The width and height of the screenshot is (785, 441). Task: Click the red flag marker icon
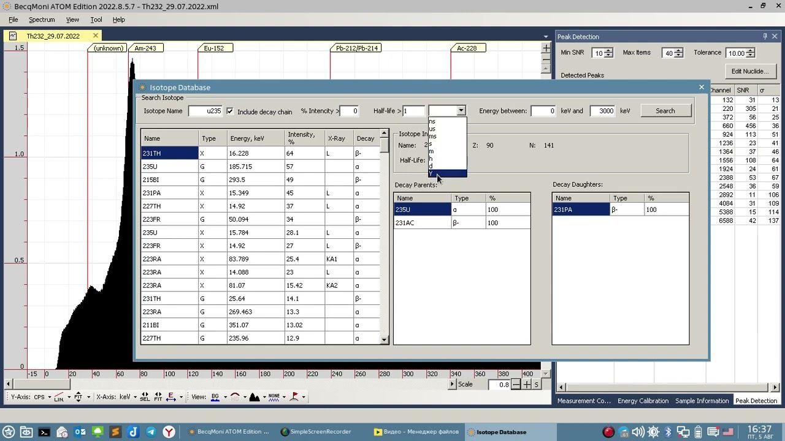click(x=294, y=397)
